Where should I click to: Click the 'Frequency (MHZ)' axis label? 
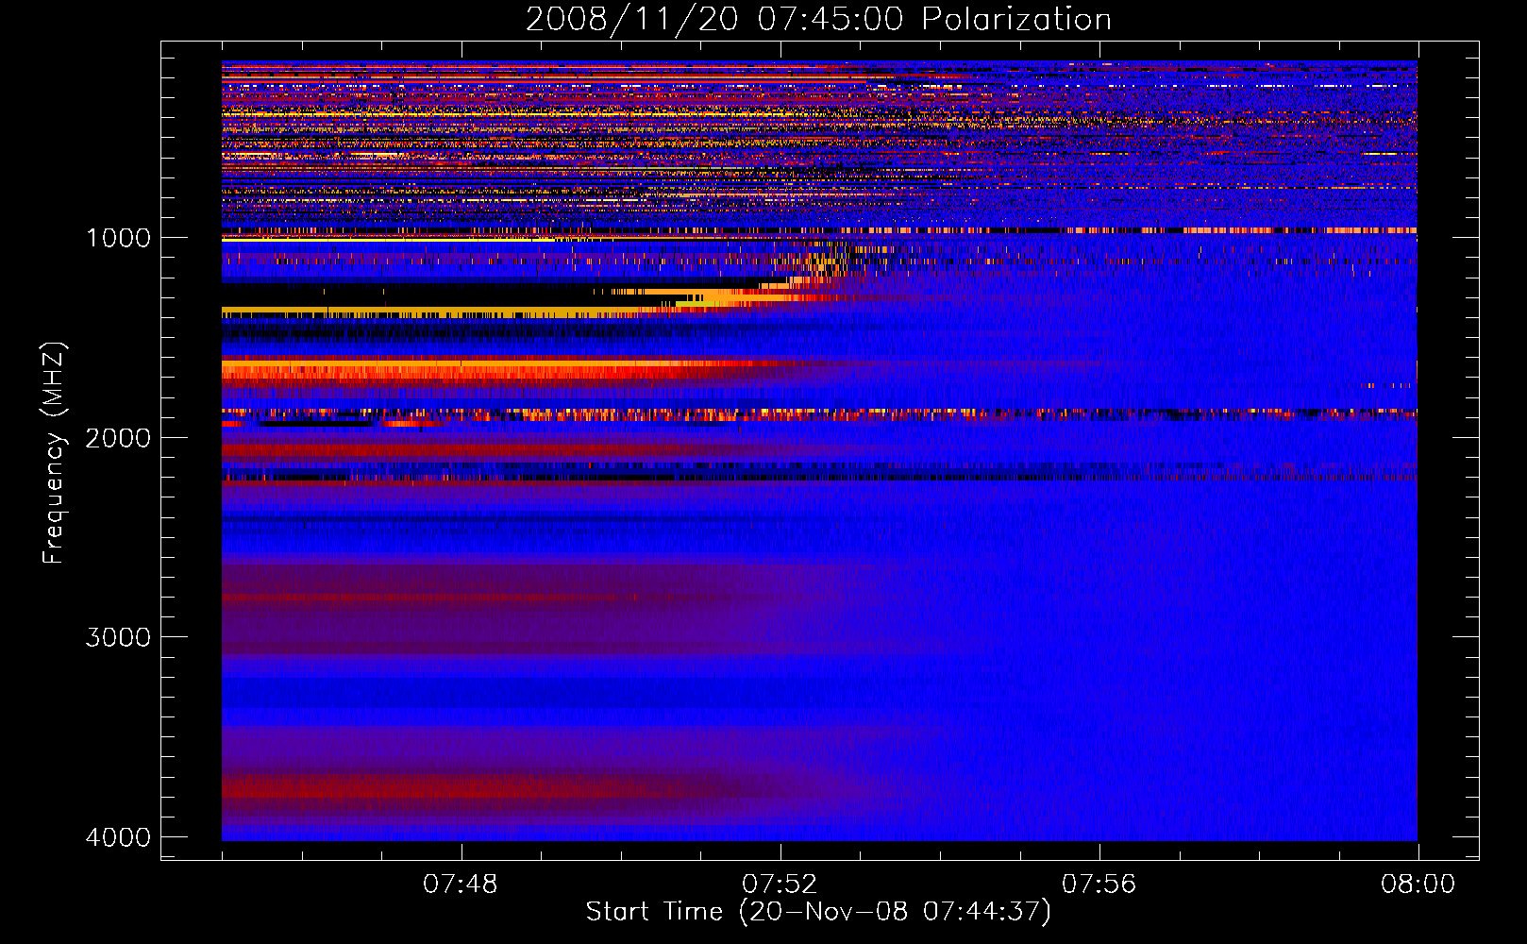tap(55, 453)
